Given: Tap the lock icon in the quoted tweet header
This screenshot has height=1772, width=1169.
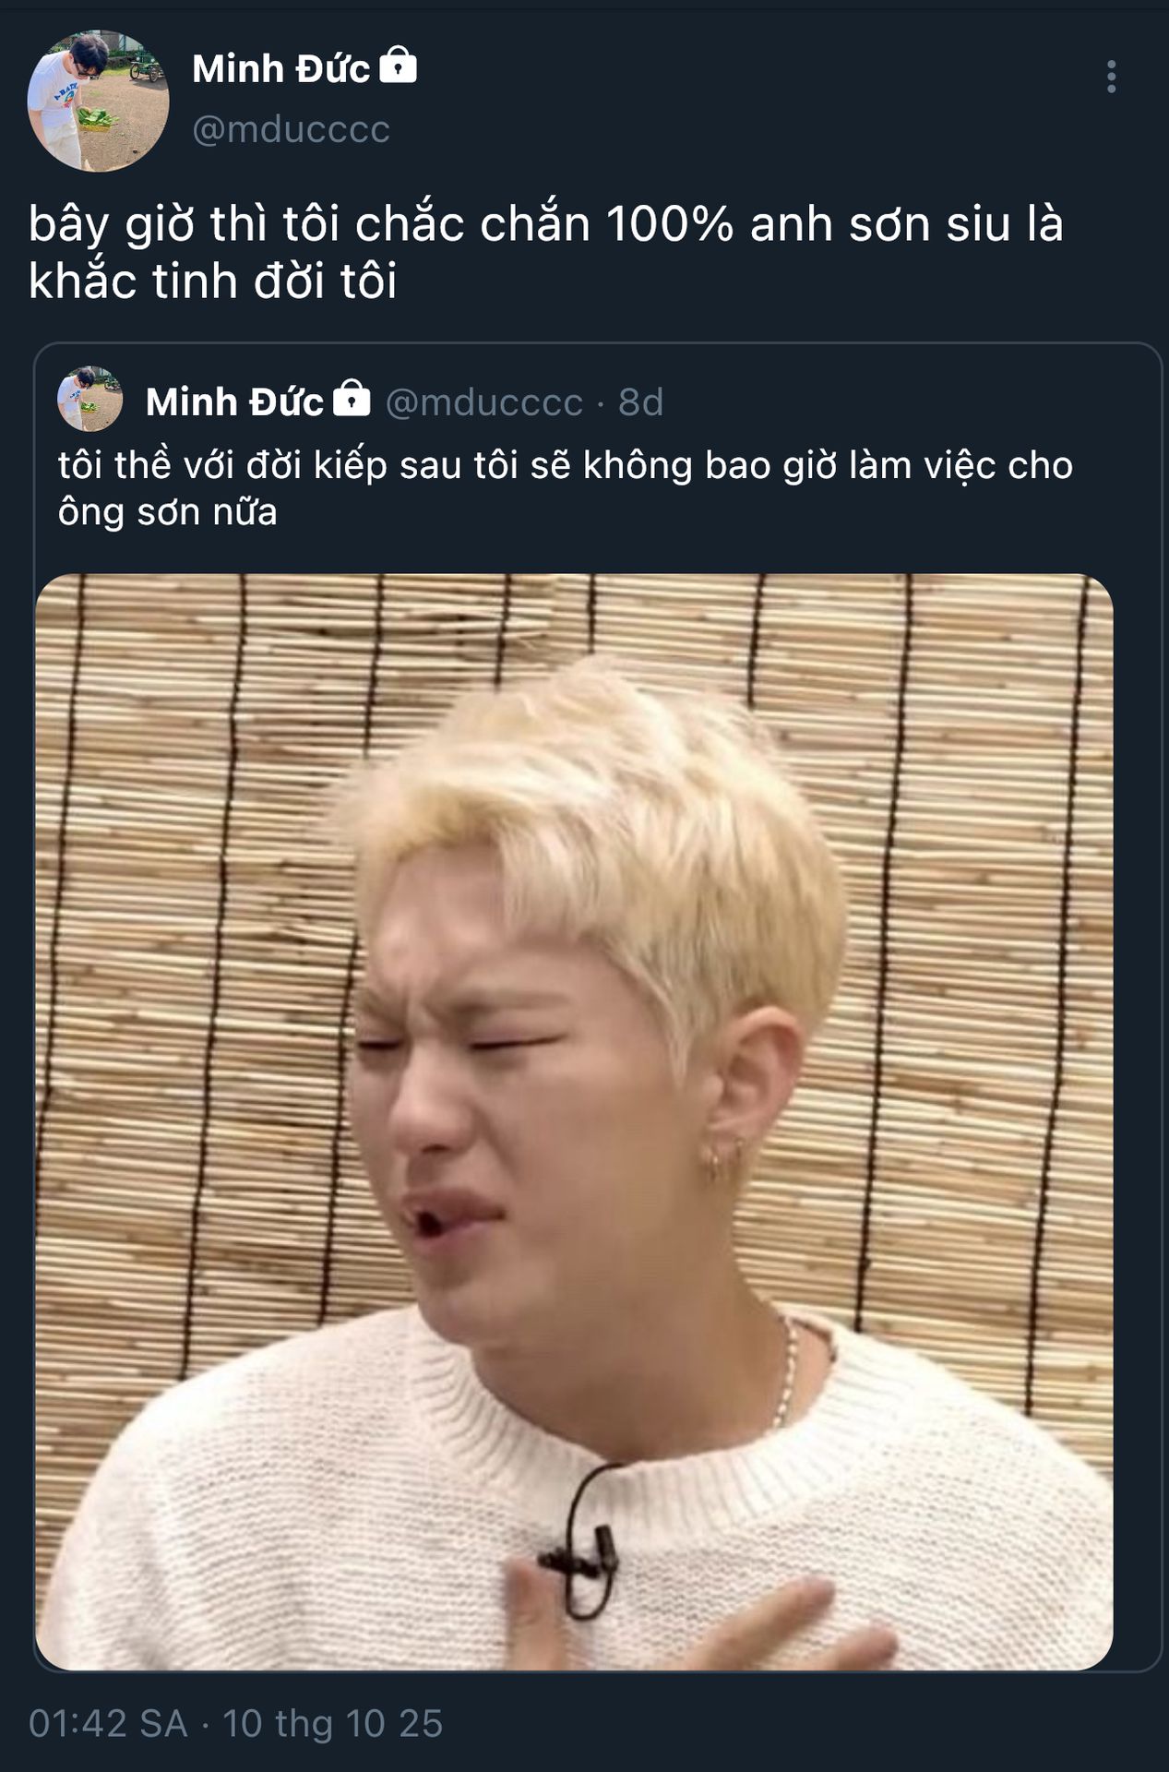Looking at the screenshot, I should tap(352, 399).
